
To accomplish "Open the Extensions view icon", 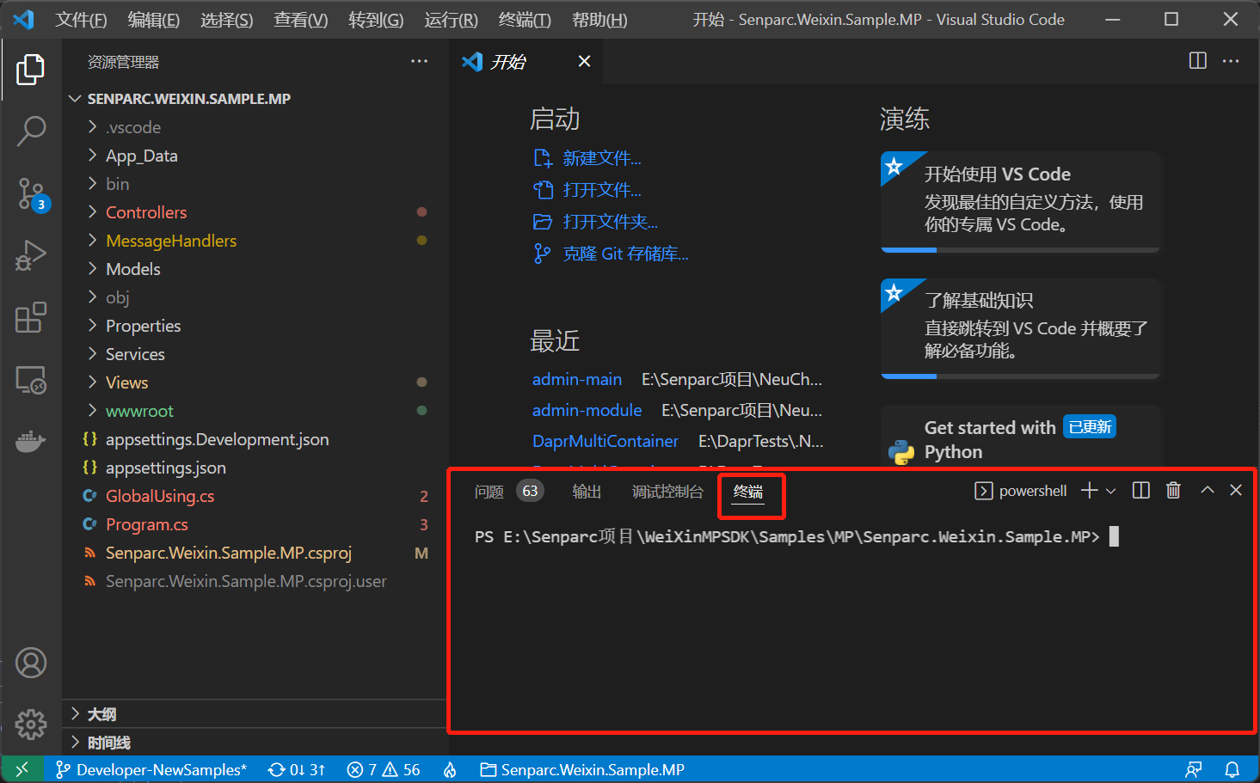I will point(31,318).
